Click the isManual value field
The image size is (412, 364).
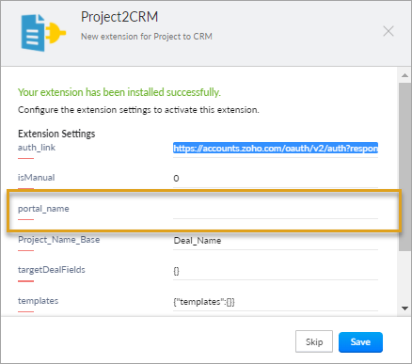[x=276, y=179]
